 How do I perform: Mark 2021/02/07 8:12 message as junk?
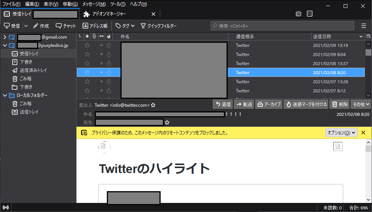click(x=109, y=90)
